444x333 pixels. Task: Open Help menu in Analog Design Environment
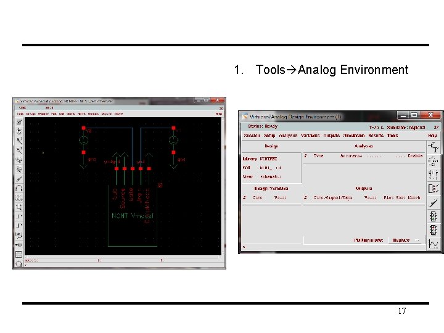[x=432, y=136]
